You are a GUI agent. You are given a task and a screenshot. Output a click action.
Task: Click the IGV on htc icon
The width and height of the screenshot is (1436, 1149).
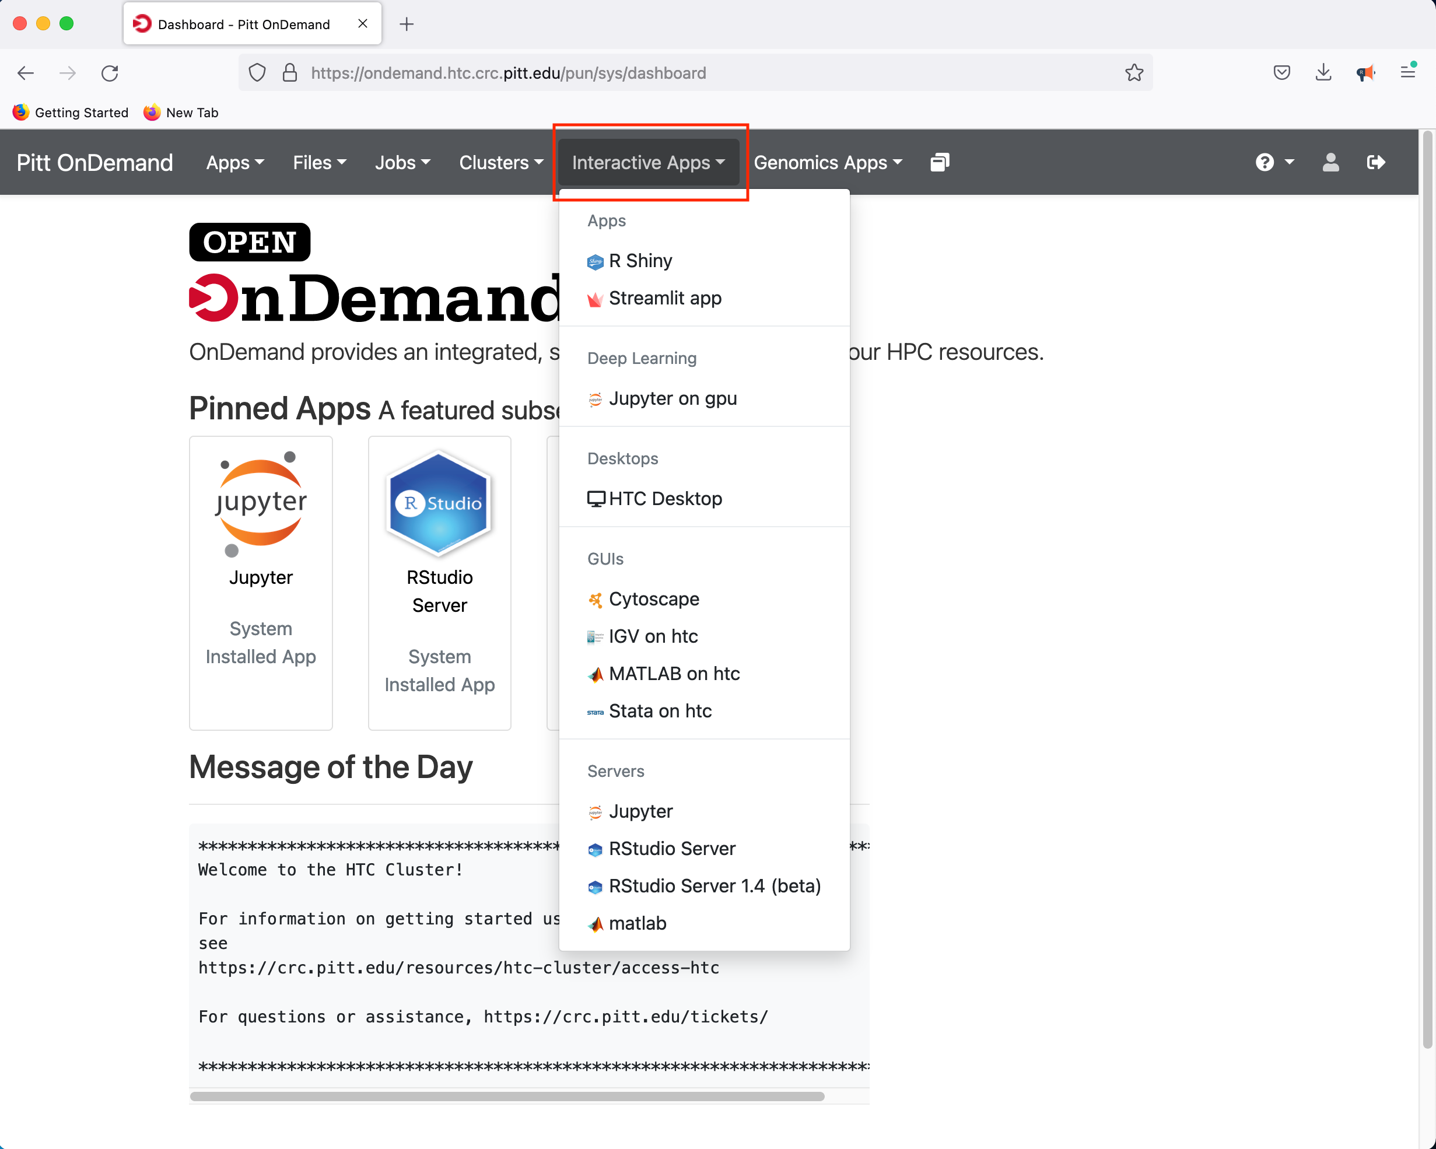pos(595,637)
